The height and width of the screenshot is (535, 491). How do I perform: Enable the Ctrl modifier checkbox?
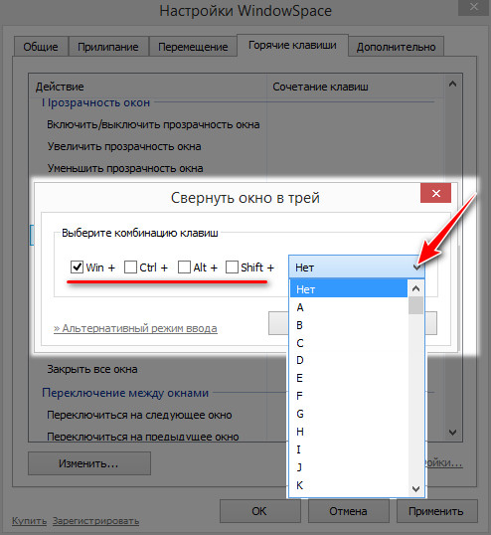tap(130, 267)
